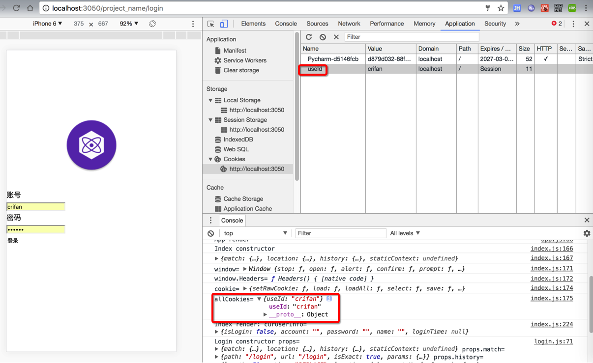Click the red error count badge
This screenshot has width=593, height=363.
[x=557, y=24]
